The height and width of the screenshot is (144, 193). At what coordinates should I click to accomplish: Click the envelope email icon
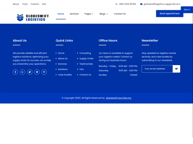[141, 4]
